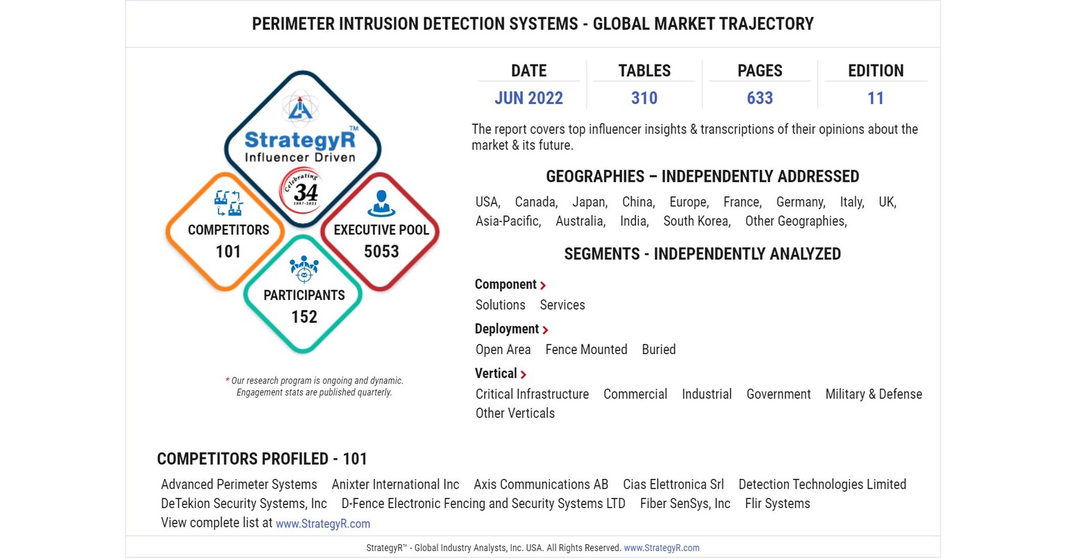Click the EXECUTIVE POOL 5053 label
Image resolution: width=1066 pixels, height=558 pixels.
(x=381, y=240)
